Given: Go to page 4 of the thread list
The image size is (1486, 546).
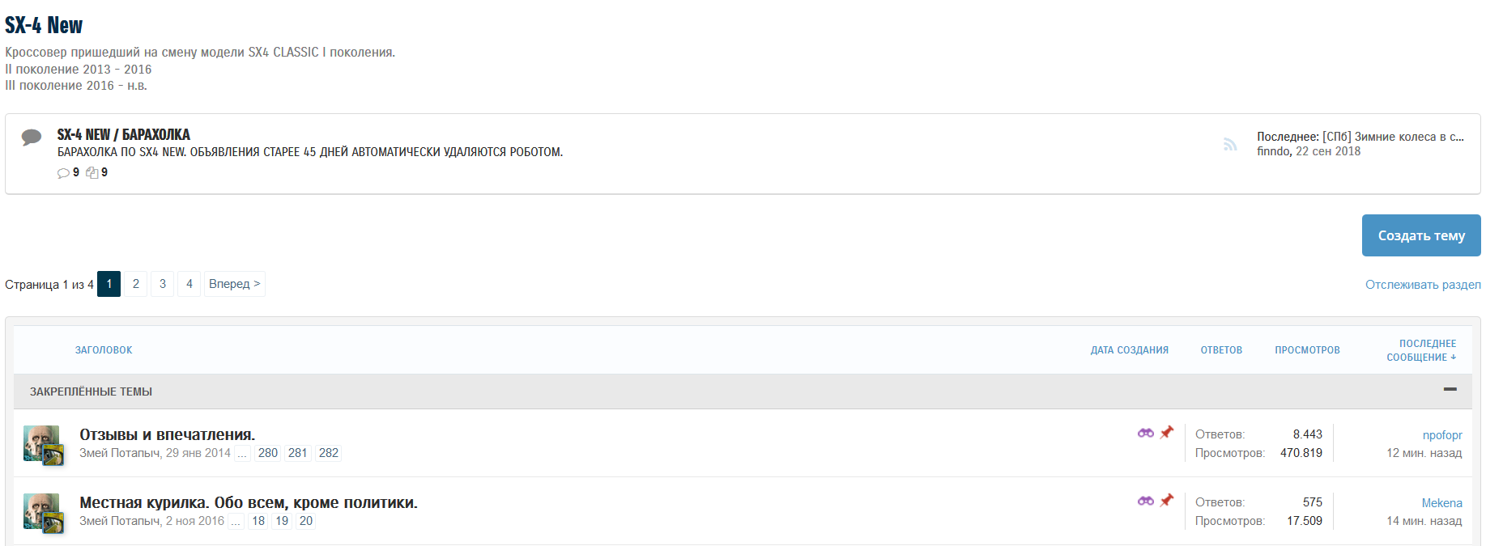Looking at the screenshot, I should pos(189,284).
